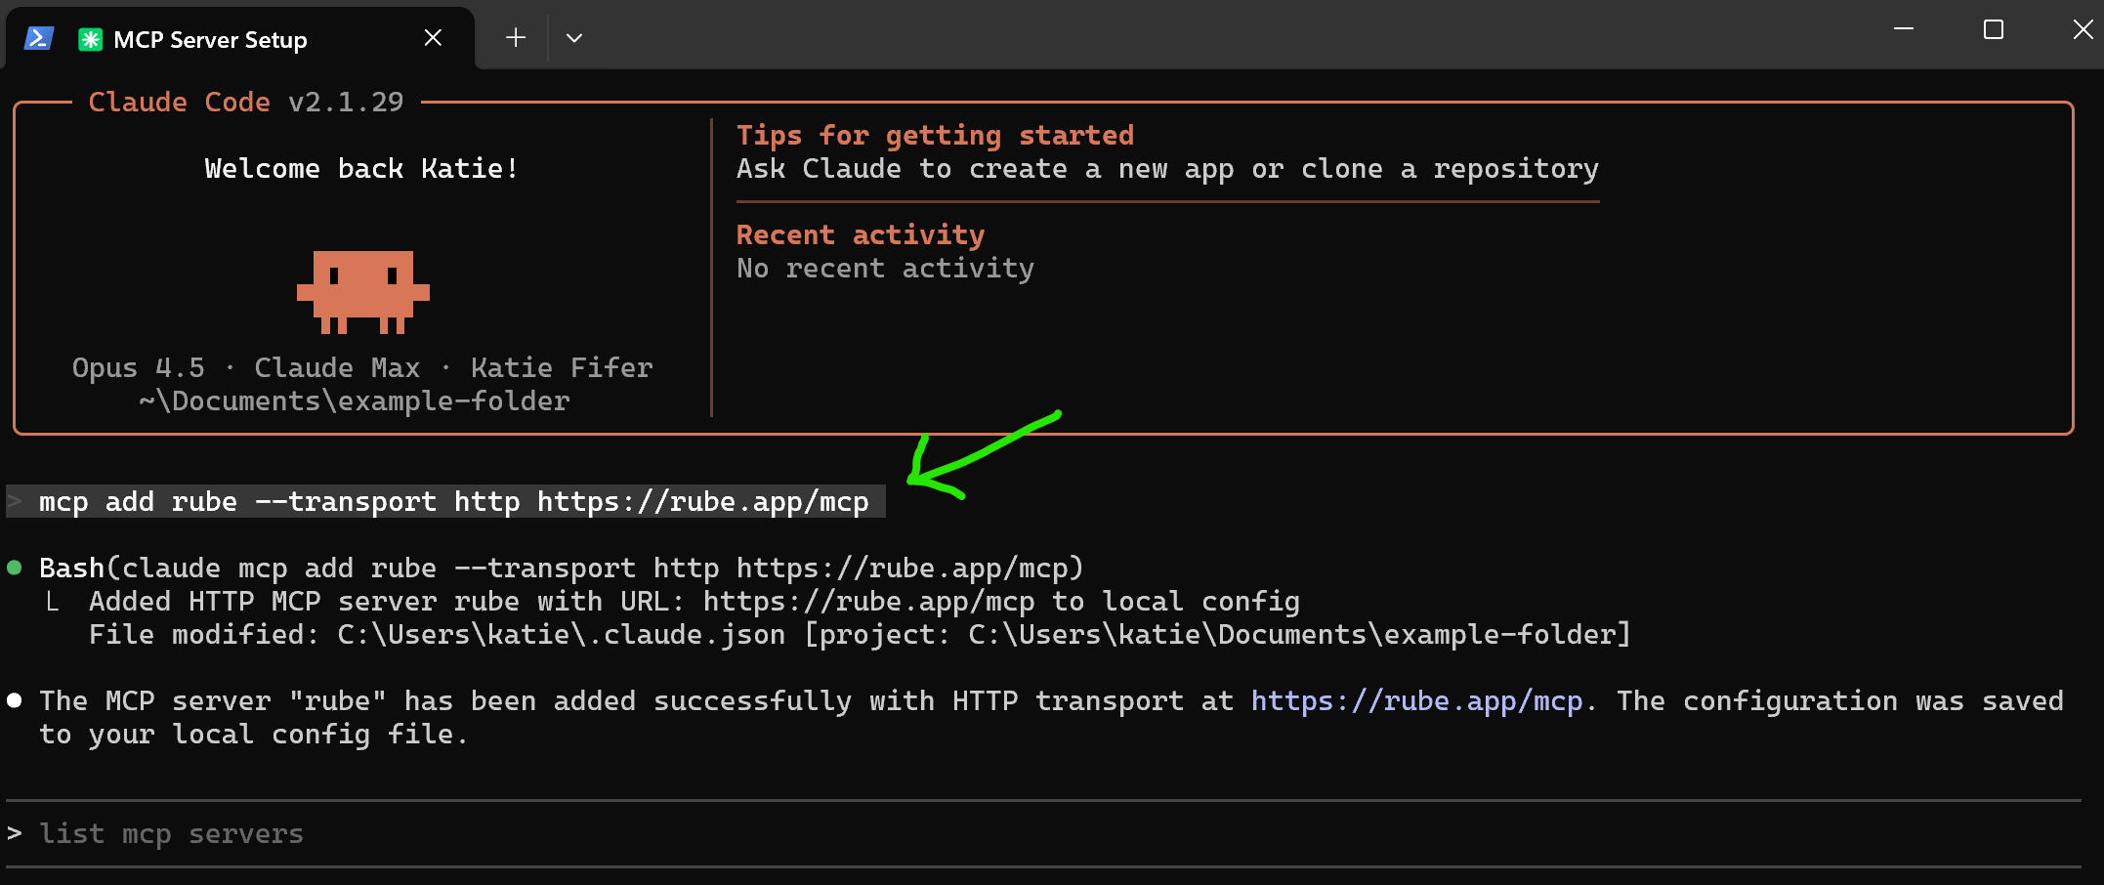Click the highlighted 'mcp add rube' command line

pyautogui.click(x=445, y=502)
